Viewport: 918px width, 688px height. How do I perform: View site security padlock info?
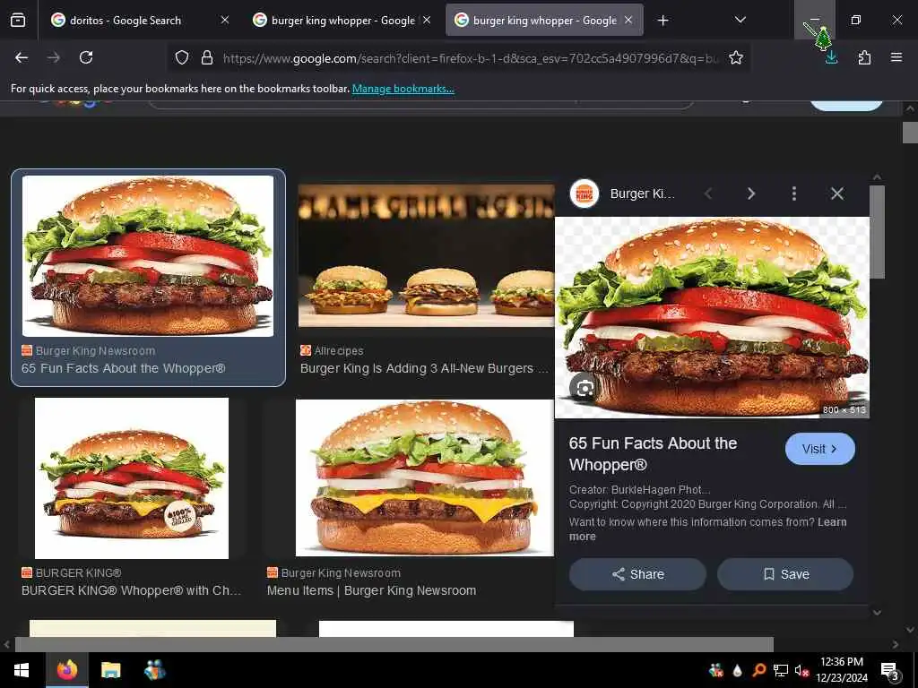coord(207,57)
